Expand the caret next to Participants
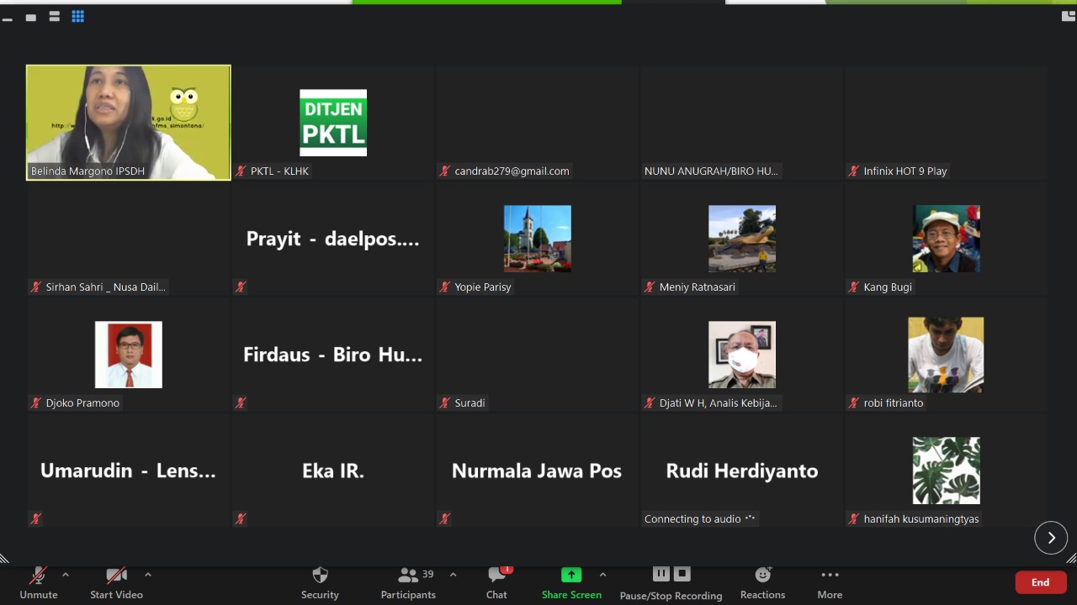1077x605 pixels. (x=453, y=575)
